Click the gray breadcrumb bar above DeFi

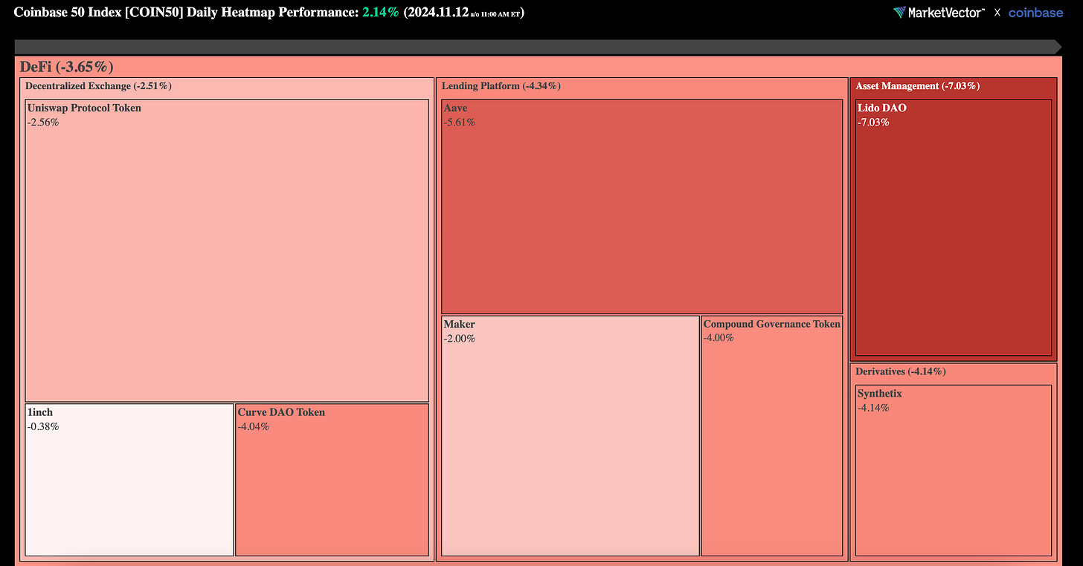[x=538, y=47]
